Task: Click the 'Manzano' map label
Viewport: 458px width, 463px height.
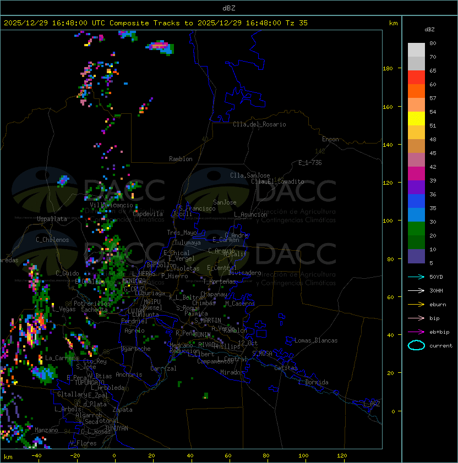Action: click(x=46, y=430)
